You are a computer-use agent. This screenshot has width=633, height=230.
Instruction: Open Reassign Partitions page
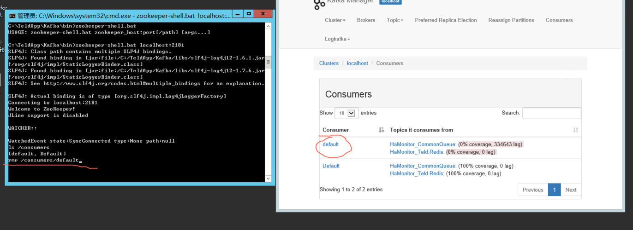click(x=511, y=20)
